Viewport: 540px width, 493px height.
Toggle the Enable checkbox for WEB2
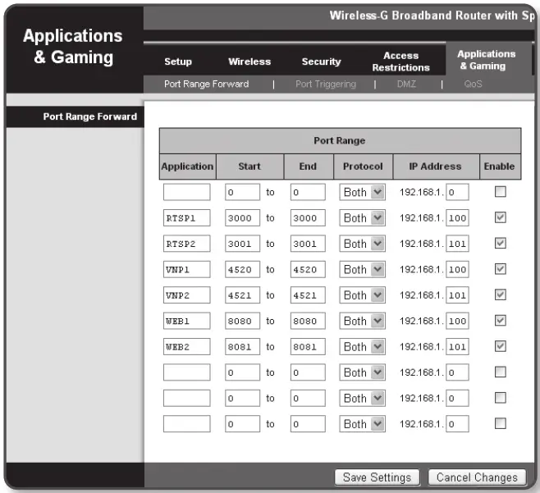click(x=498, y=347)
